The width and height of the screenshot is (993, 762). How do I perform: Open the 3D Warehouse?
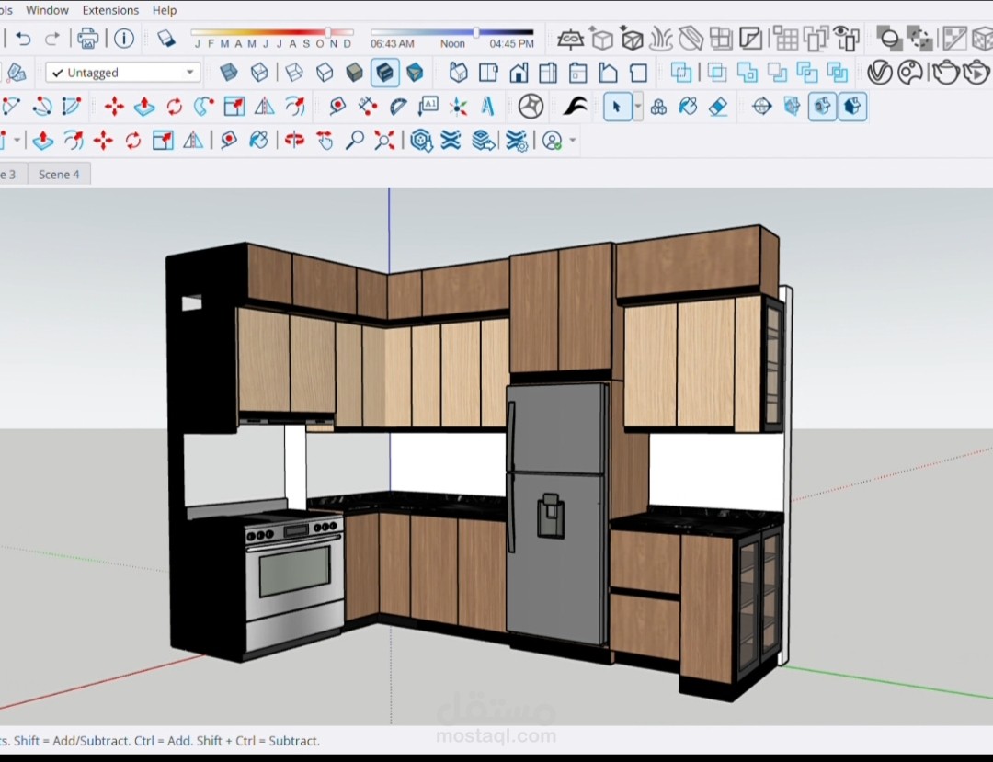421,141
